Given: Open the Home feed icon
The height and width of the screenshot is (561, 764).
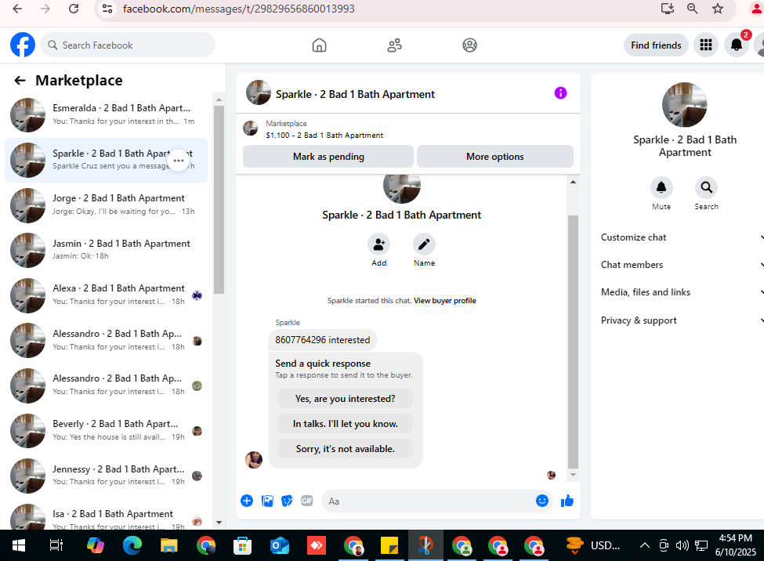Looking at the screenshot, I should [319, 45].
